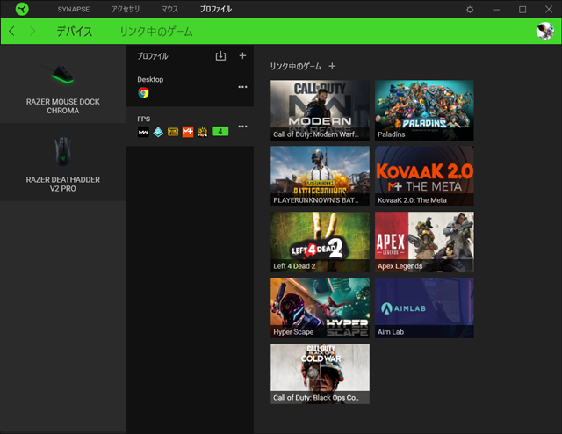
Task: Click the PUBG icon in FPS profile
Action: coord(173,132)
